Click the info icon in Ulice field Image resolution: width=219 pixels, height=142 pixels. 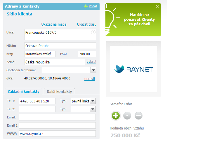point(93,32)
